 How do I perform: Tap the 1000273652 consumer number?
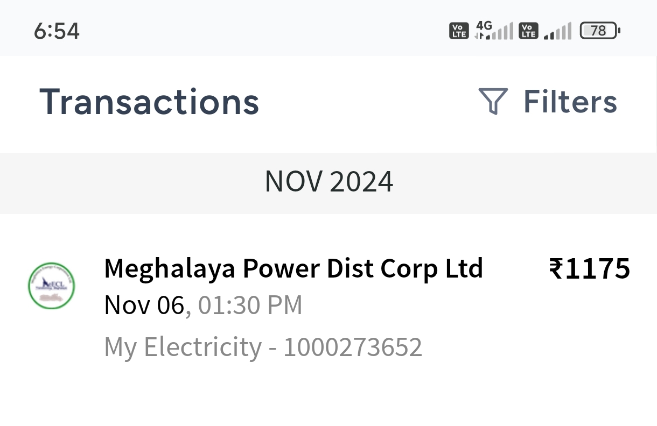tap(353, 347)
